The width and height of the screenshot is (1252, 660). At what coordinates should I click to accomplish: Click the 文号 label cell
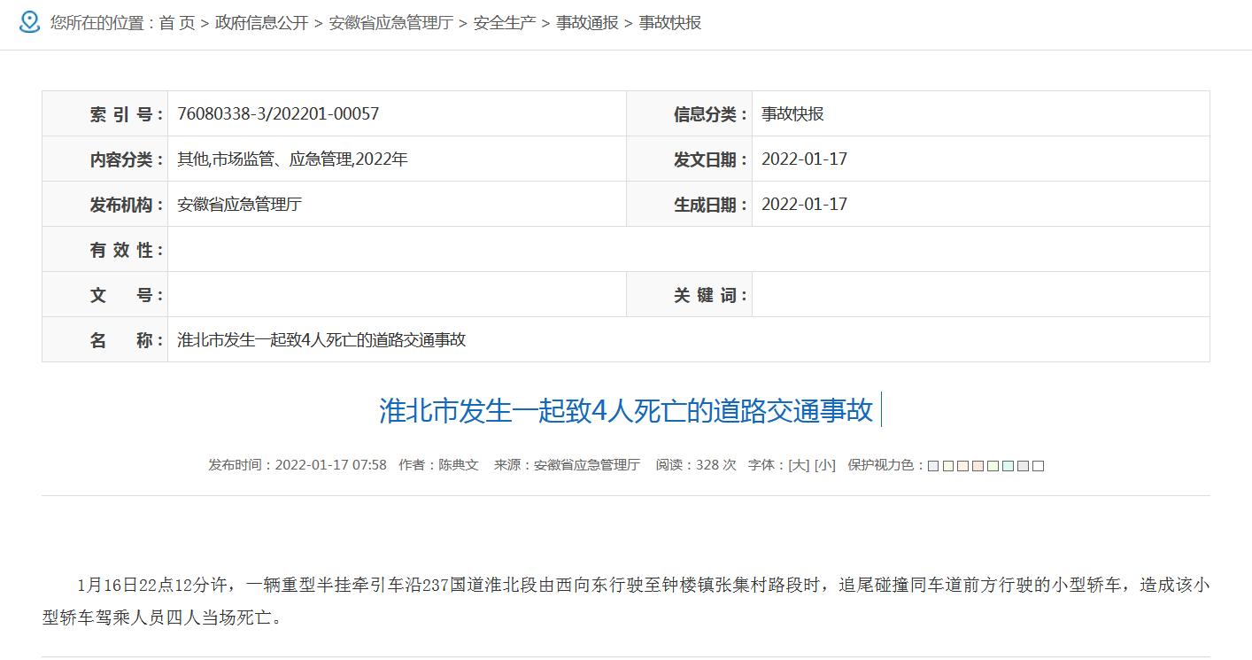pos(105,295)
